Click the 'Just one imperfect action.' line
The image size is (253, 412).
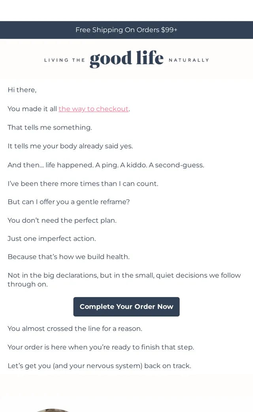(x=52, y=238)
